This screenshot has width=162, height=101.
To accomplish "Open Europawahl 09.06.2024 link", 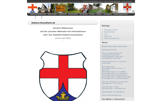I will (110, 55).
